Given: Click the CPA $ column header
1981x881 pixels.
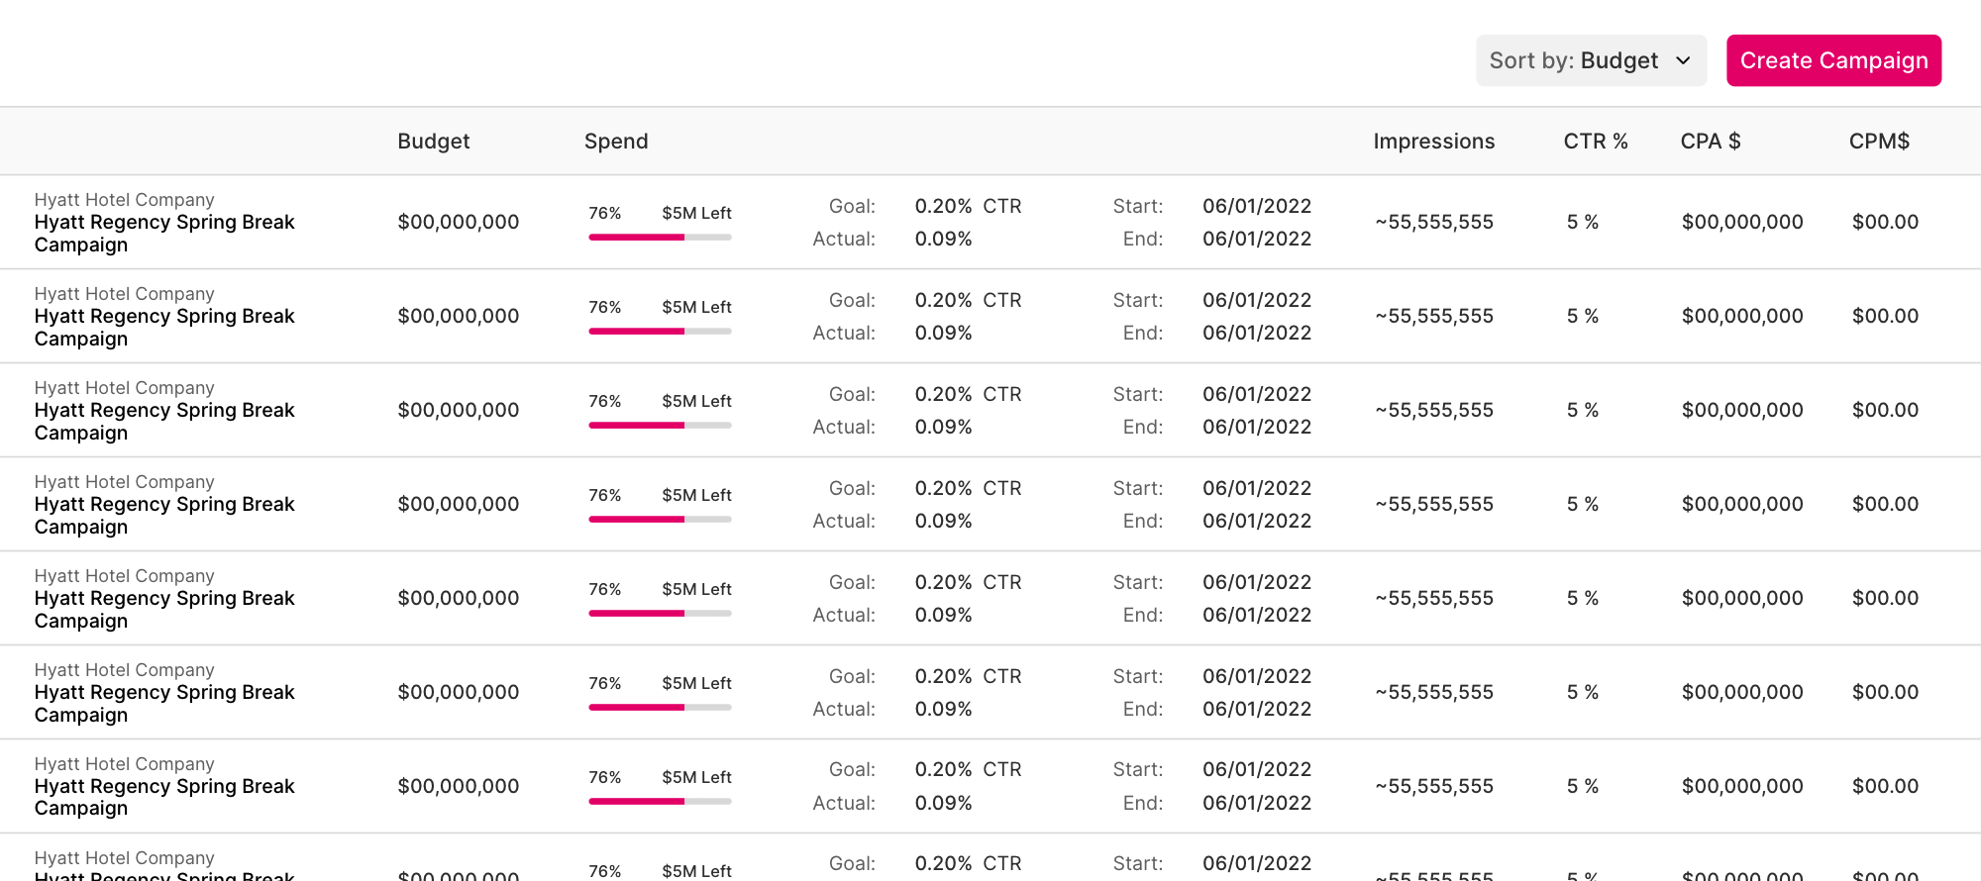Looking at the screenshot, I should pos(1711,142).
